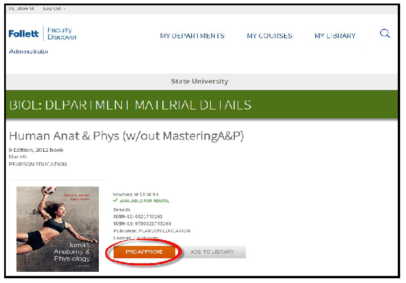
Task: Click the ADD TO LIBRARY button
Action: point(212,252)
